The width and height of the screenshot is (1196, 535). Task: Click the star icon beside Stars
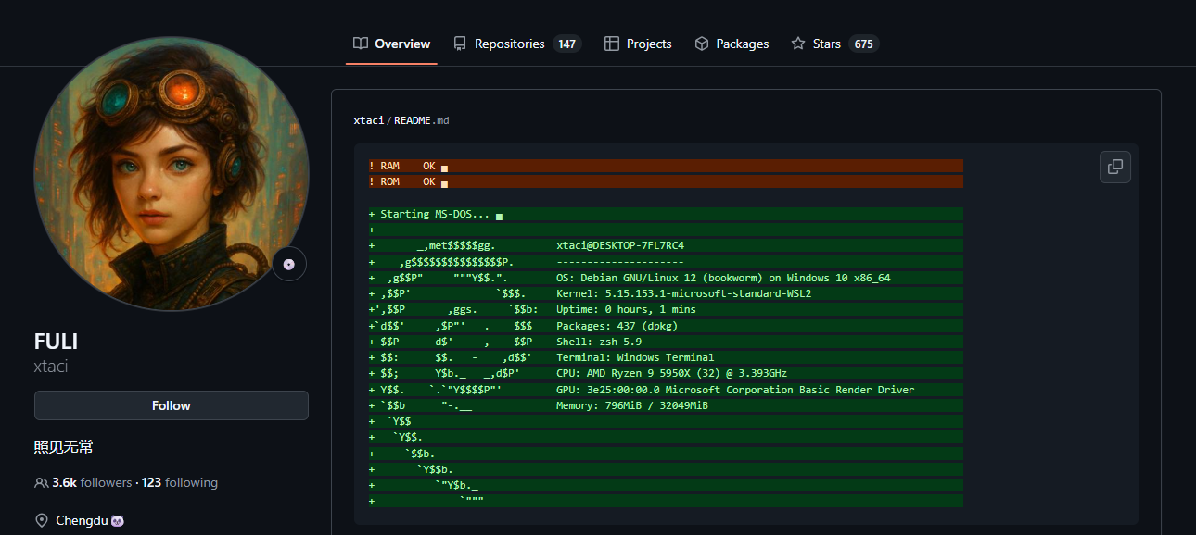pyautogui.click(x=798, y=44)
